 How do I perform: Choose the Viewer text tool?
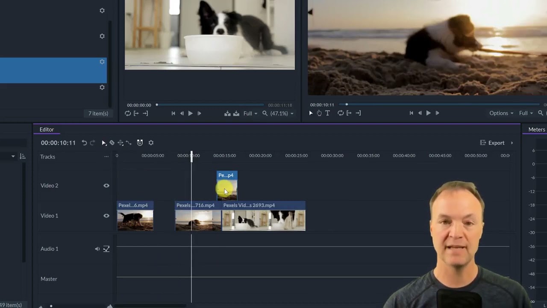pos(328,113)
